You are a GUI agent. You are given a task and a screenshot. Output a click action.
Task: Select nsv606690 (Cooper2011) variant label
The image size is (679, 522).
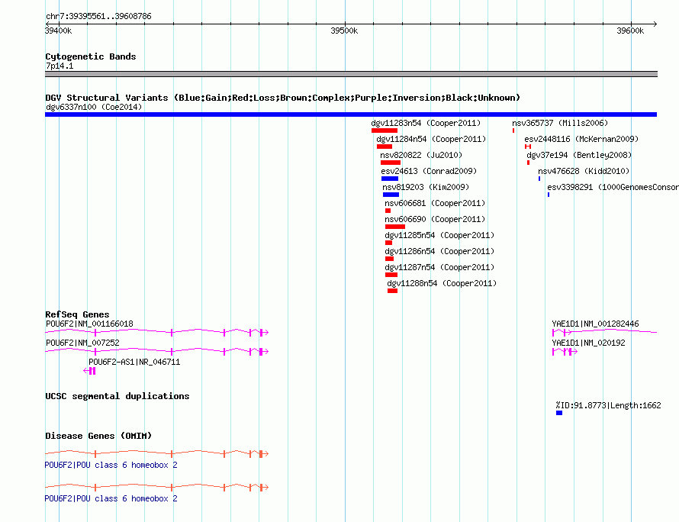(x=435, y=219)
